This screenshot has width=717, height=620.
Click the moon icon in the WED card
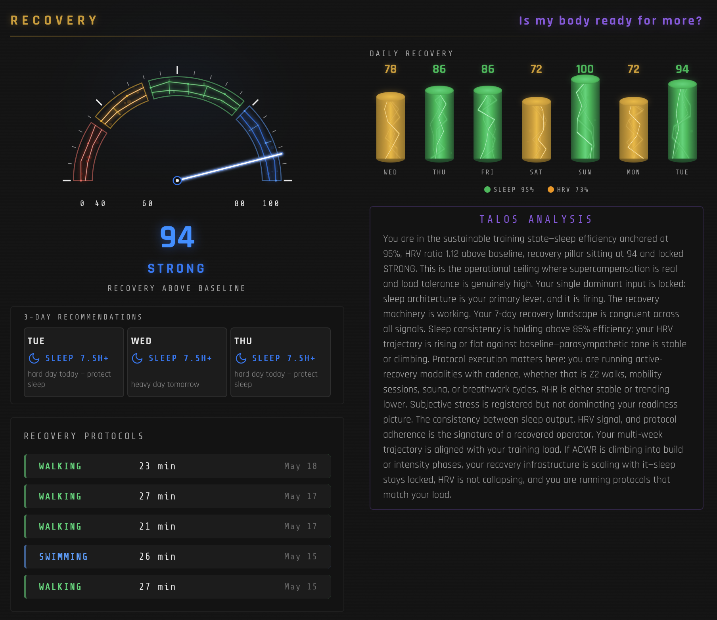[x=137, y=358]
